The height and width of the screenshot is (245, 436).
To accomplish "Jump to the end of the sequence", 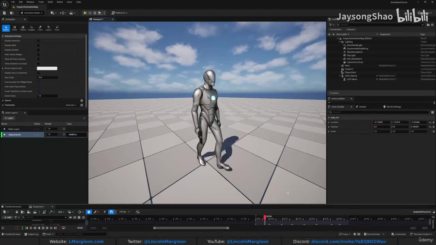I will pos(55,228).
